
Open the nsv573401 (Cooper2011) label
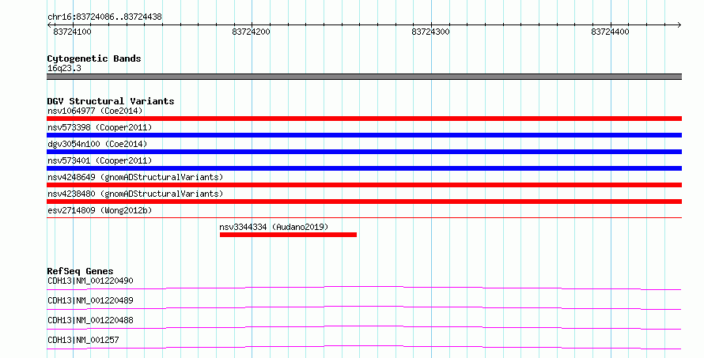coord(100,160)
